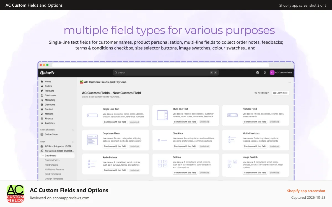Image resolution: width=332 pixels, height=207 pixels.
Task: Click the Image Swatch illustration icon
Action: coord(232,164)
